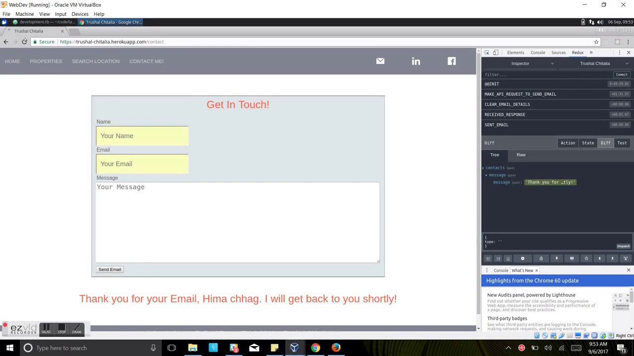Select the Redux DevTools tab
634x356 pixels.
[578, 52]
